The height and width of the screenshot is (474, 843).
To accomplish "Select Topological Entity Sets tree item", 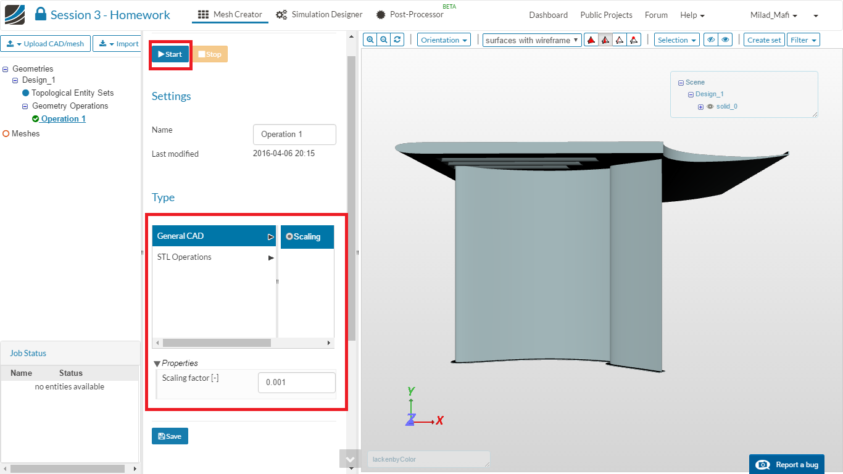I will [73, 93].
